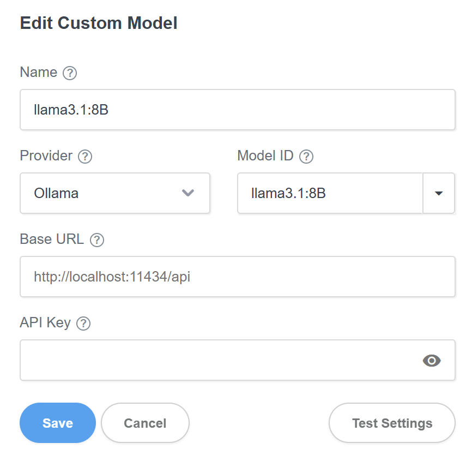Save the custom model settings
The width and height of the screenshot is (472, 461).
(58, 423)
